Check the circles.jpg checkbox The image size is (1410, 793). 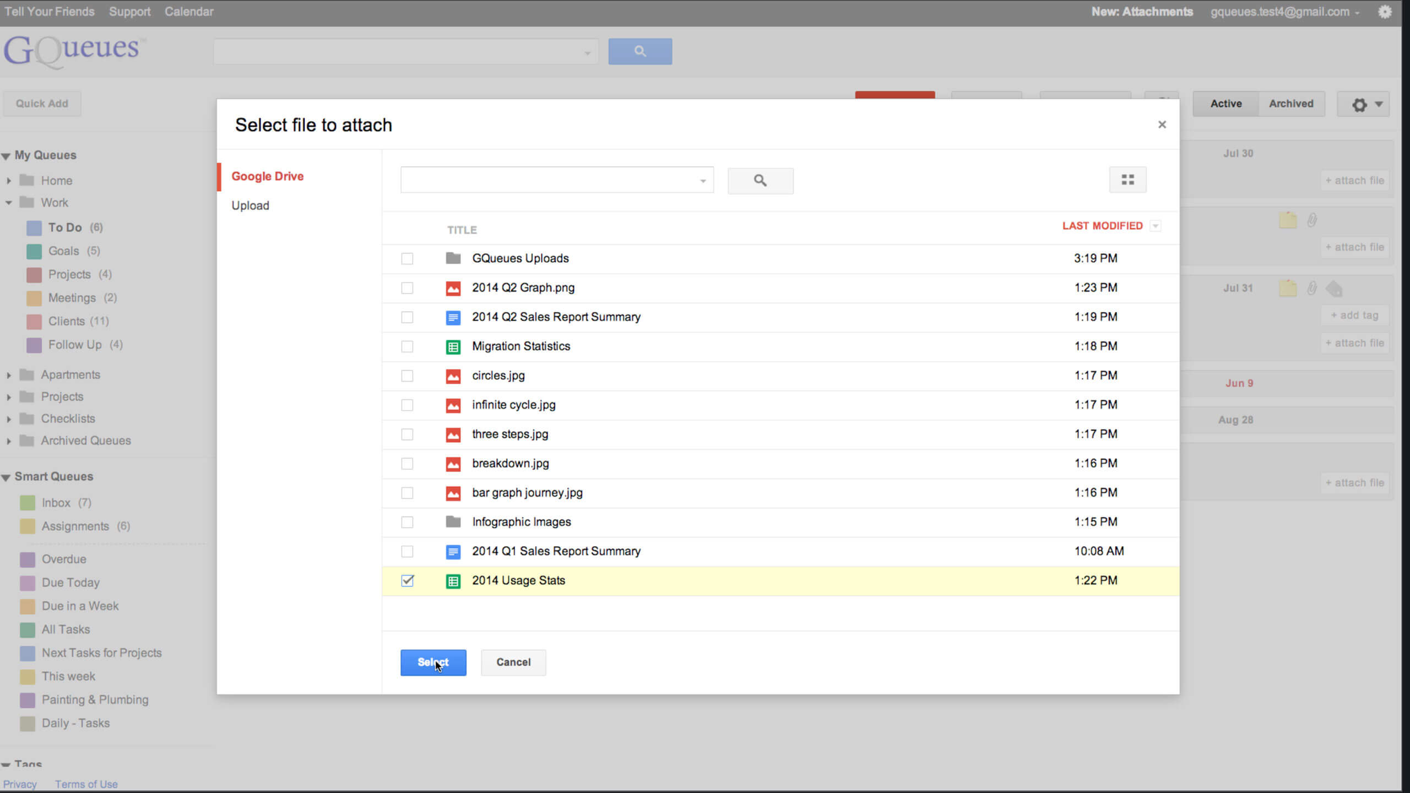pos(407,376)
